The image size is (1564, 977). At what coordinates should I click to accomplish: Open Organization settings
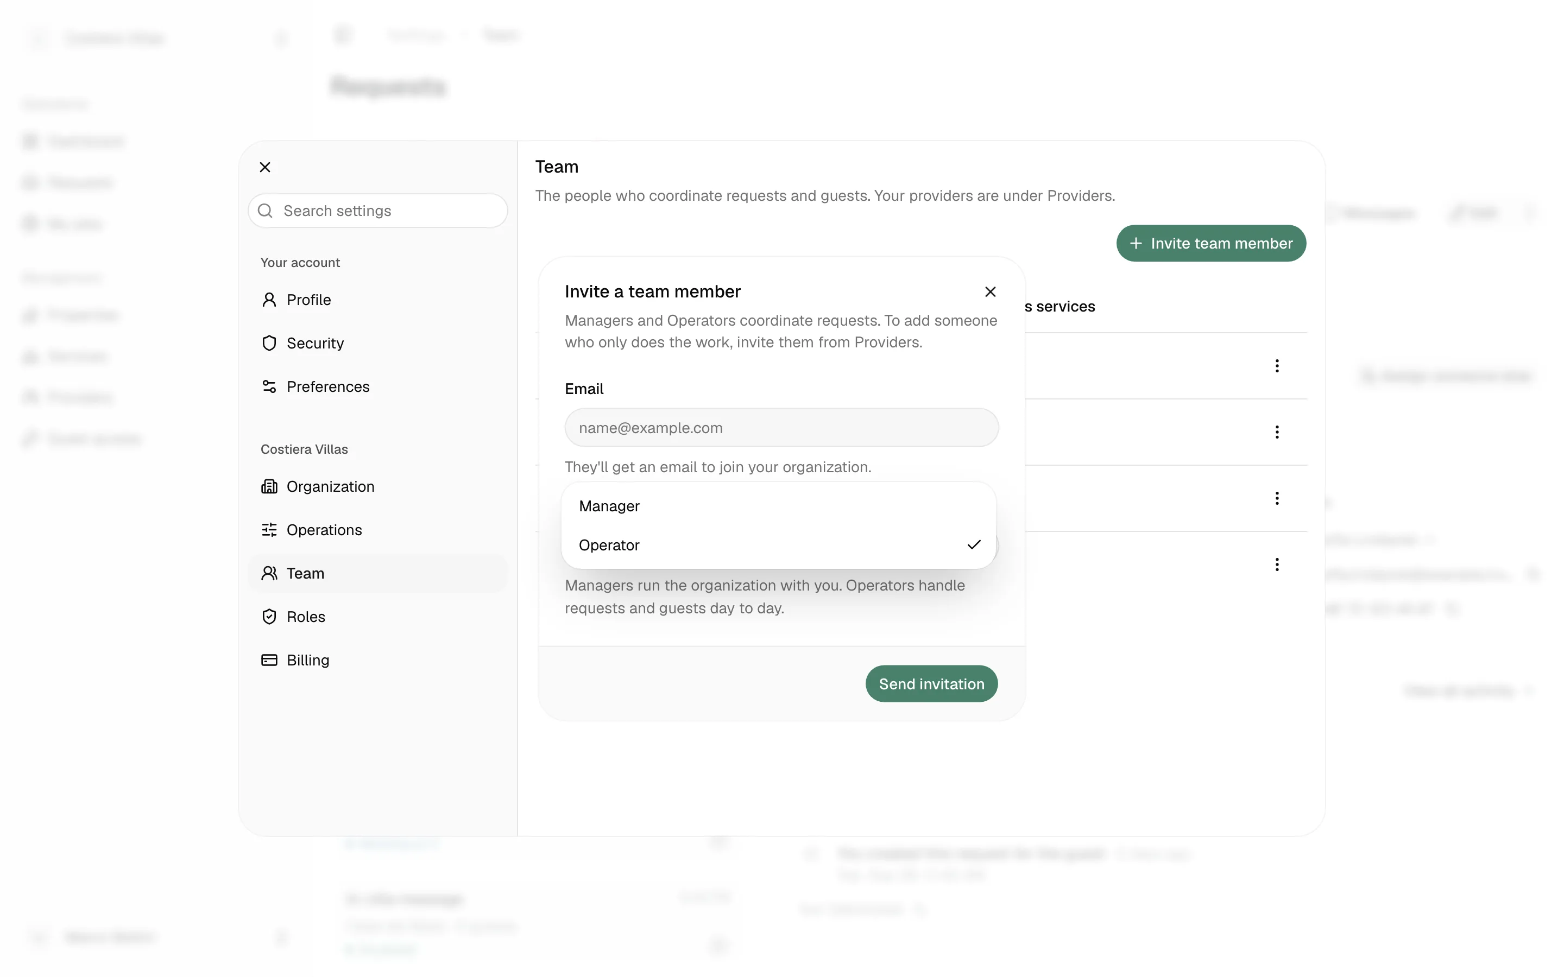click(x=377, y=486)
